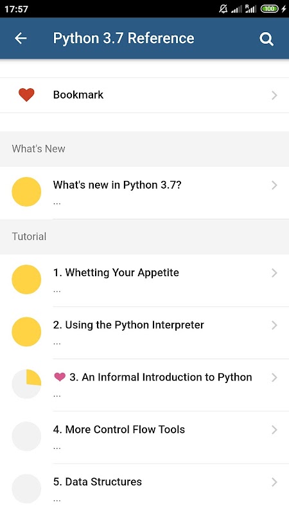Expand Bookmark row chevron
The image size is (289, 515).
coord(275,95)
